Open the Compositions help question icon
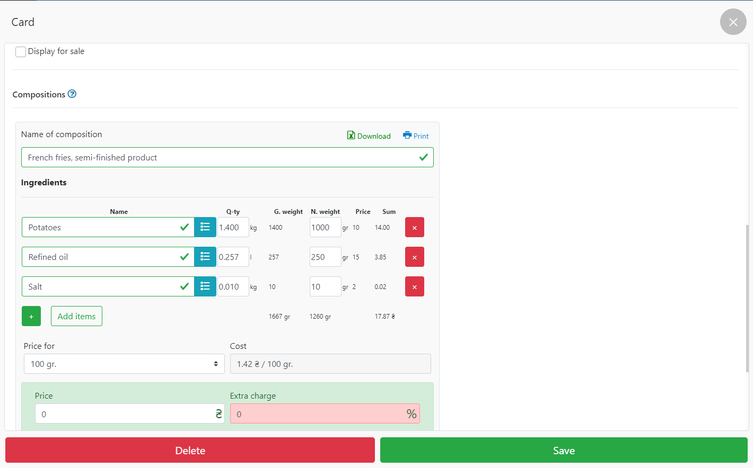 coord(72,94)
